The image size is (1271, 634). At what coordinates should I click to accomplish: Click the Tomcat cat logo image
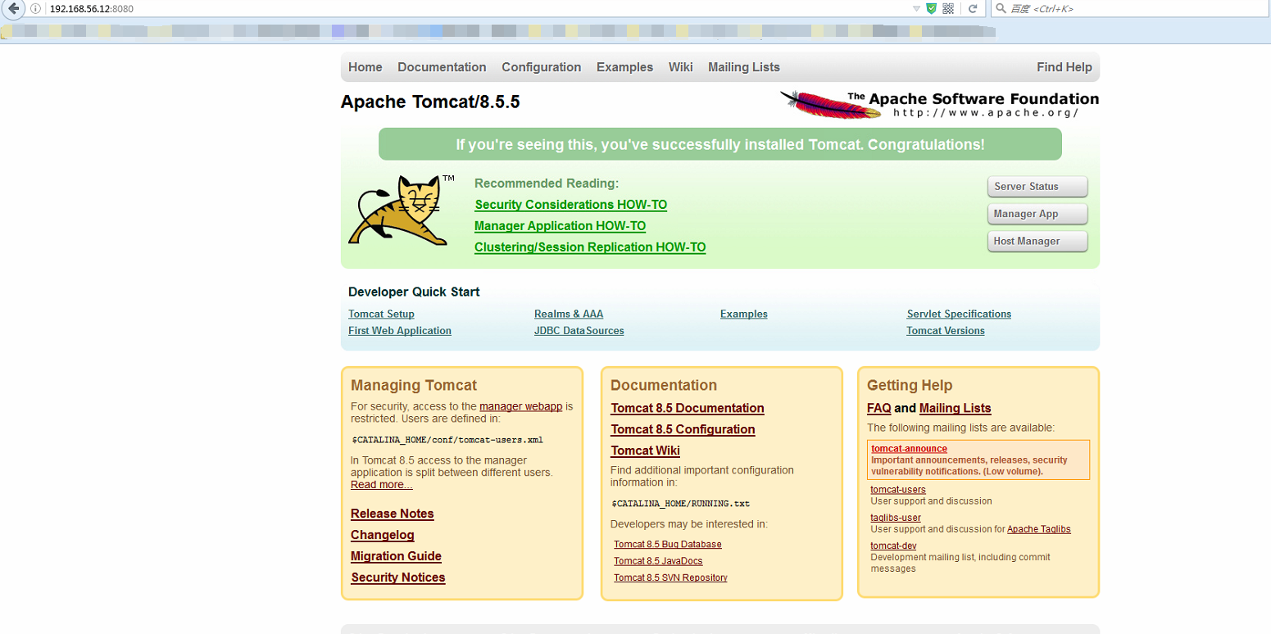click(x=402, y=210)
